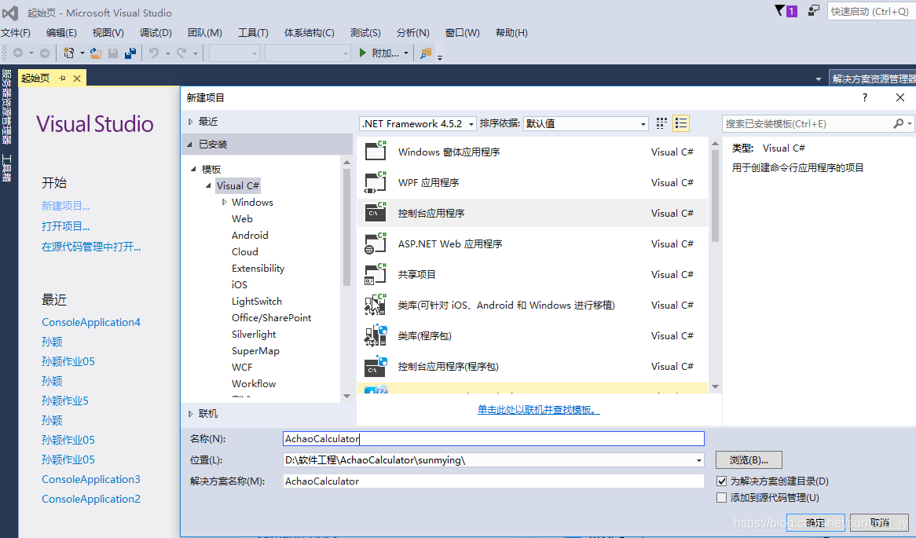This screenshot has width=916, height=538.
Task: Expand the Windows tree node
Action: pyautogui.click(x=225, y=202)
